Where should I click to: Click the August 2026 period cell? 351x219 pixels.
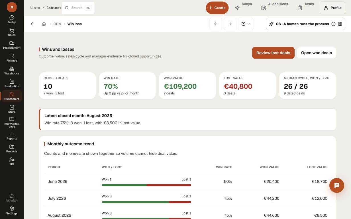[59, 215]
